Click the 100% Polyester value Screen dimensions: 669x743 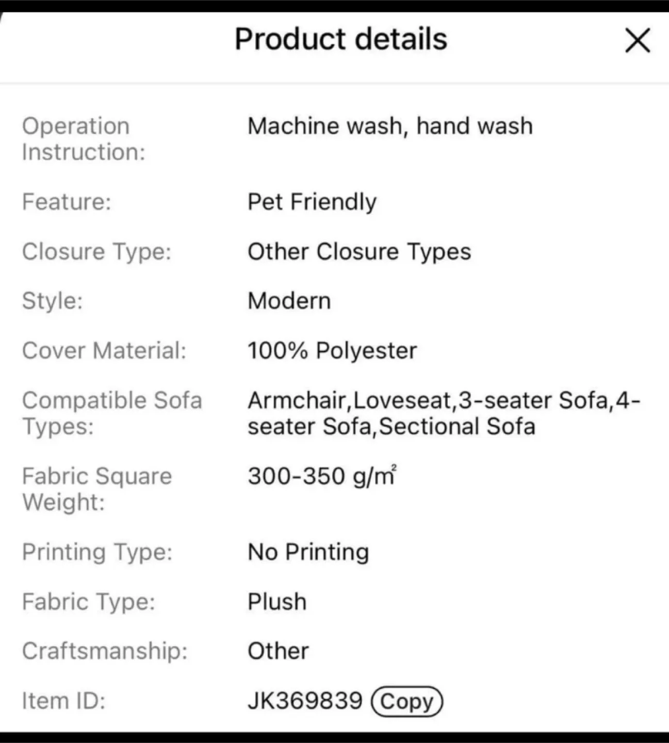[333, 350]
